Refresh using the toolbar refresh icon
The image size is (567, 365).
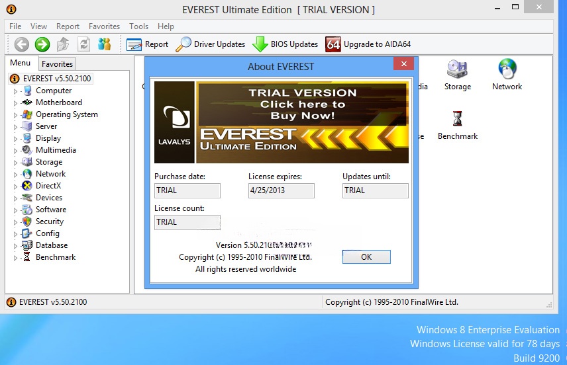pos(83,44)
